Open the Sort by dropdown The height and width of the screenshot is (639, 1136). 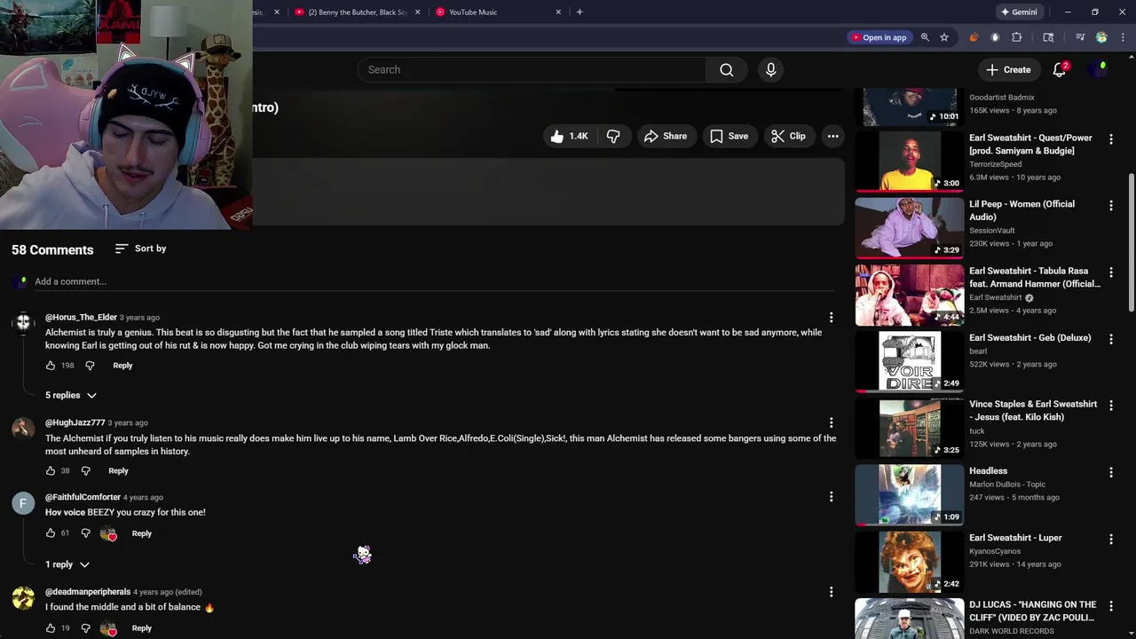pyautogui.click(x=140, y=248)
